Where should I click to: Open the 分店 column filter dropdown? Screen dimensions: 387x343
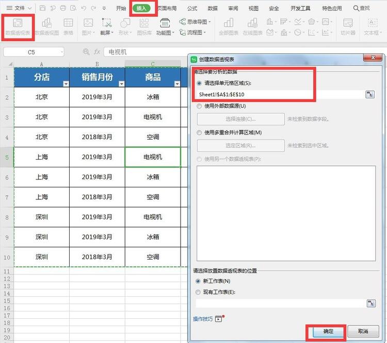[66, 84]
